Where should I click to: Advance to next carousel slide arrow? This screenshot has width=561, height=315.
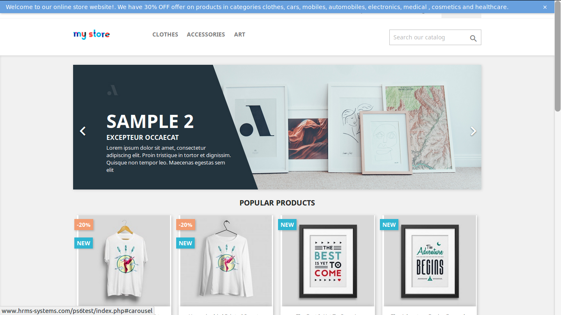click(x=473, y=131)
